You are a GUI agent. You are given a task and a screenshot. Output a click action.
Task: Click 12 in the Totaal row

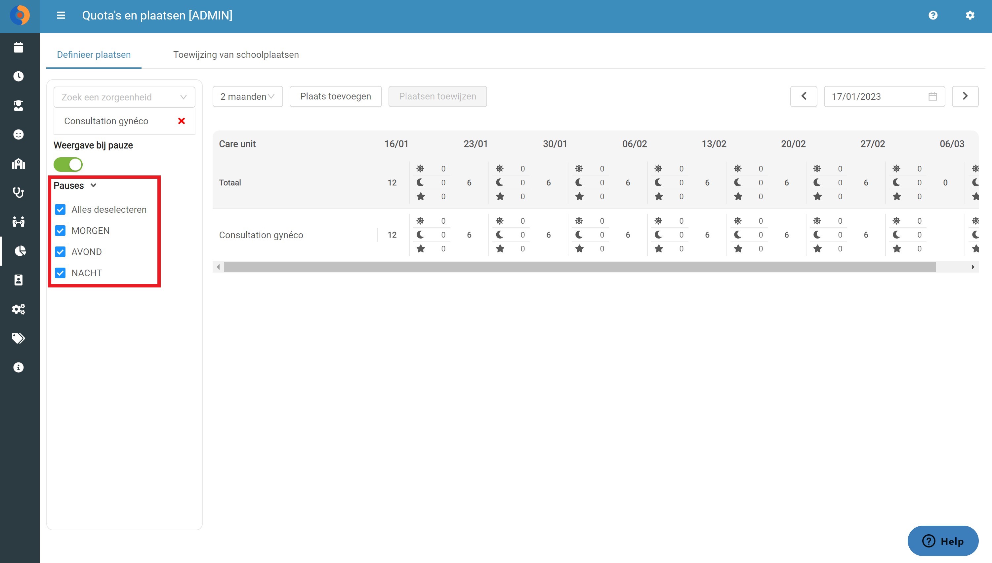[x=392, y=182]
